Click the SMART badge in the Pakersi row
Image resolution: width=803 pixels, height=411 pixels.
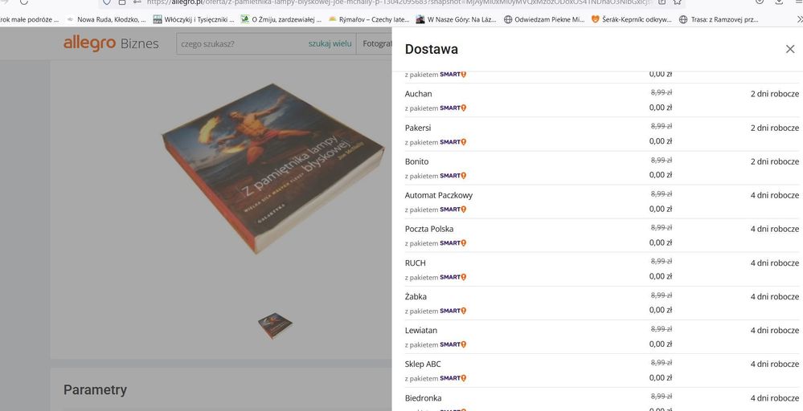[x=453, y=141]
